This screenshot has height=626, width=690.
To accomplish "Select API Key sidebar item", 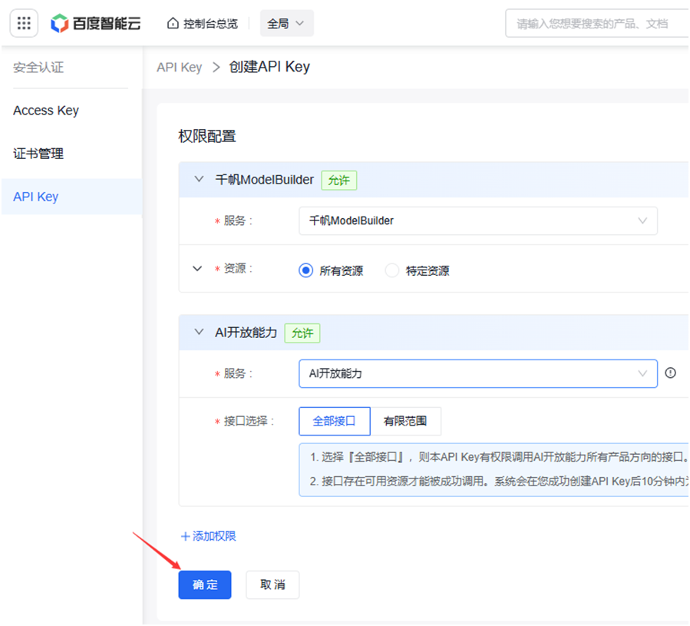I will [71, 197].
